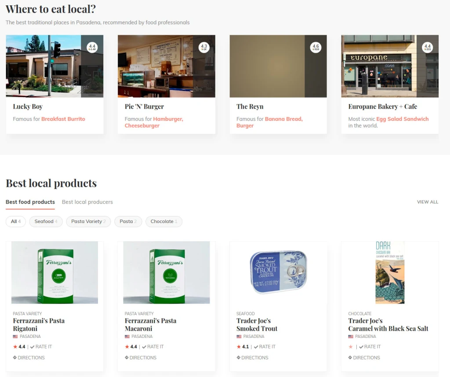Viewport: 450px width, 377px height.
Task: Click the 4.1 rating value for Smoked Trout
Action: click(x=245, y=347)
